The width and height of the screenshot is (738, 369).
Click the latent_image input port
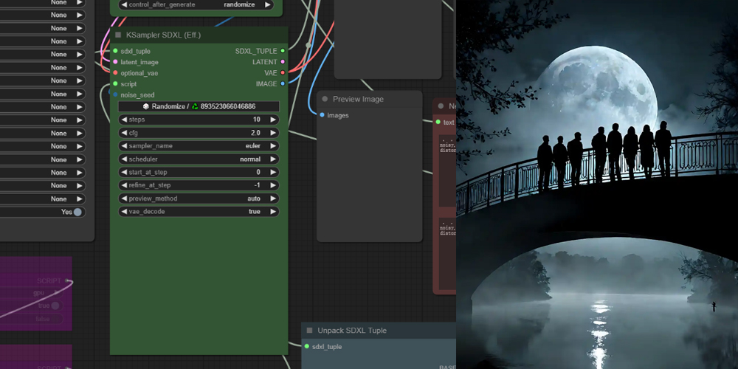(x=115, y=62)
